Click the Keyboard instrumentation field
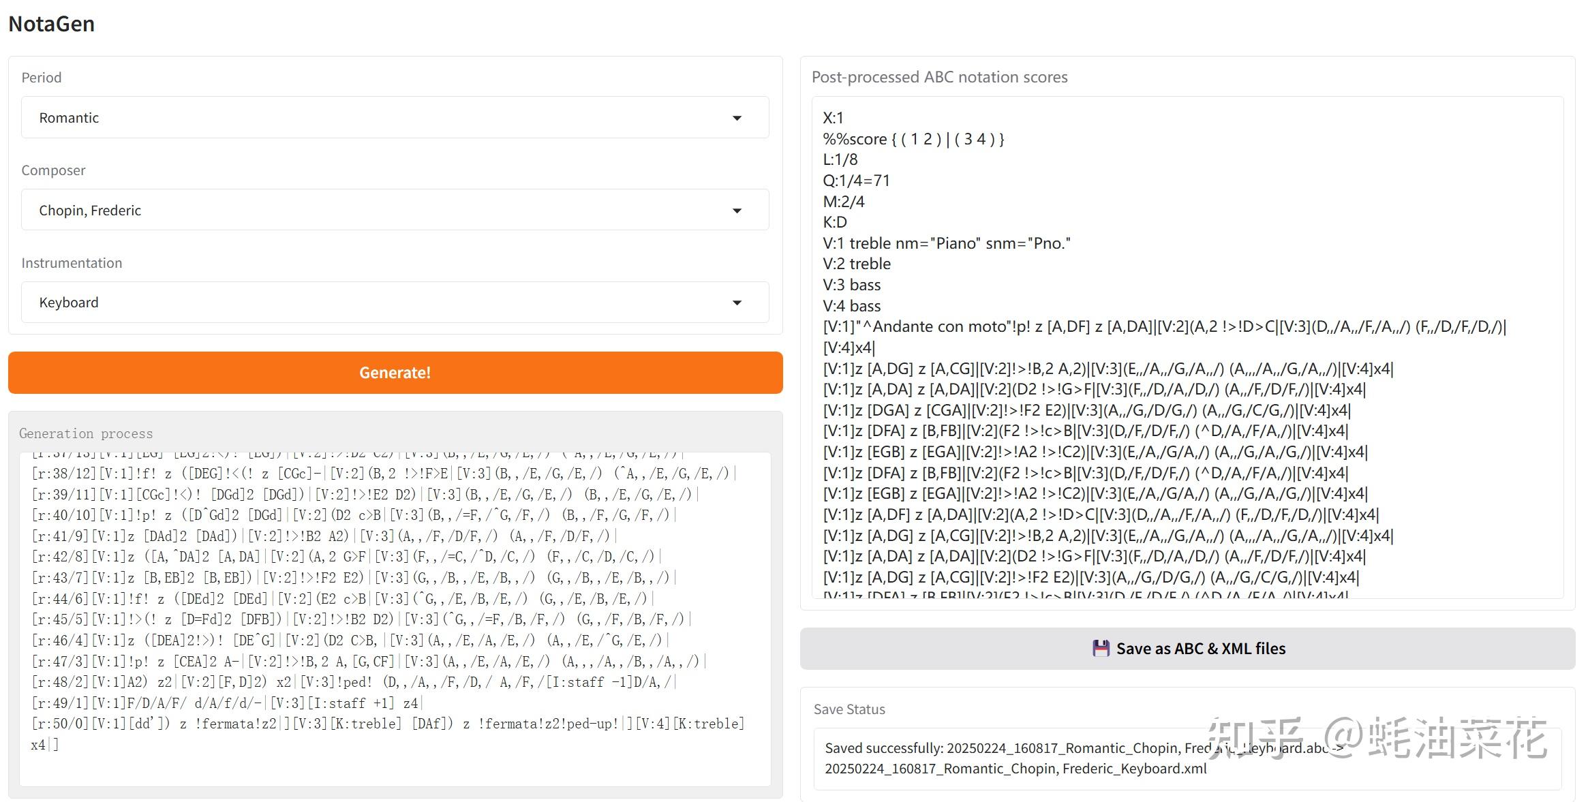 pos(395,302)
